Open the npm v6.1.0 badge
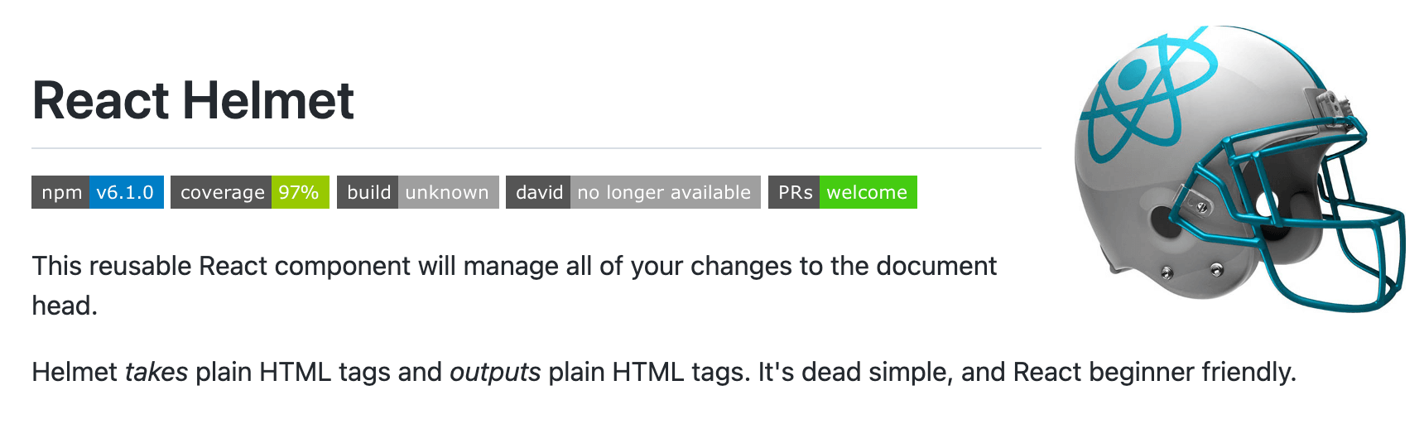The height and width of the screenshot is (424, 1424). [98, 192]
